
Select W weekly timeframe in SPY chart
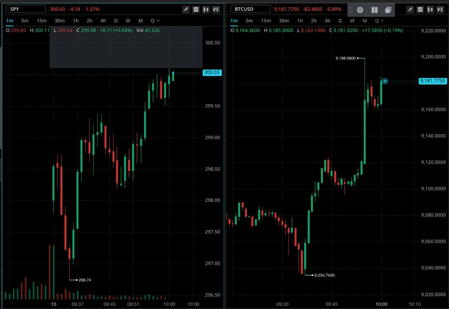(128, 21)
